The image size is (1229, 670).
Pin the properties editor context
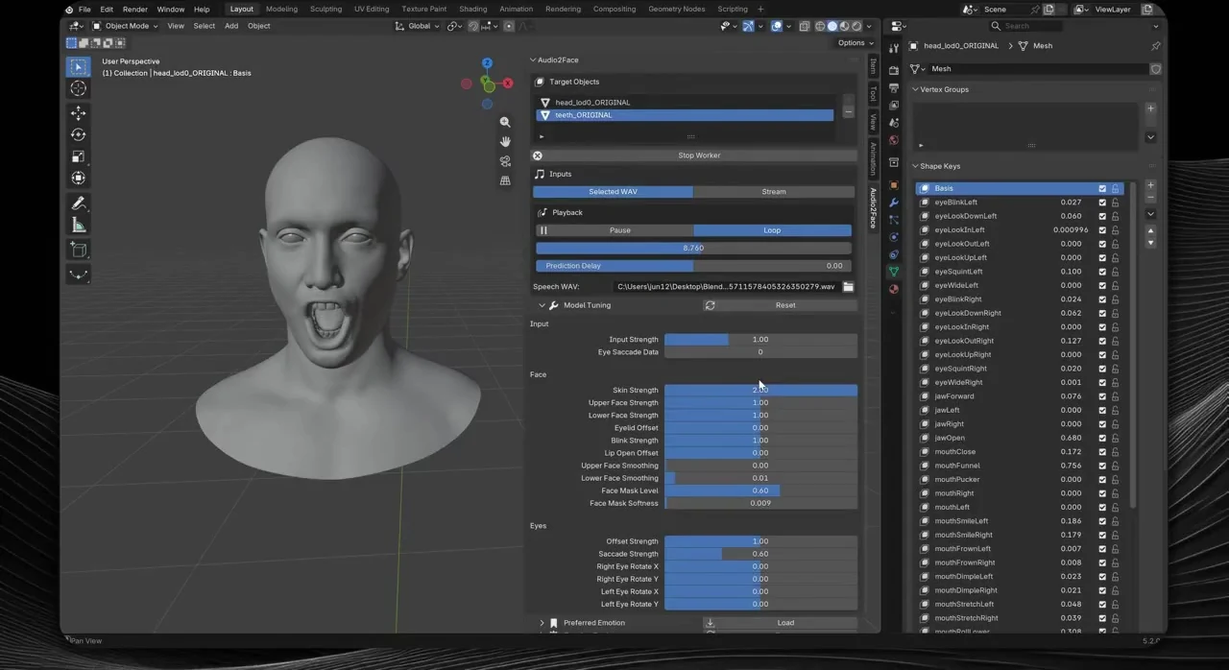(1155, 46)
